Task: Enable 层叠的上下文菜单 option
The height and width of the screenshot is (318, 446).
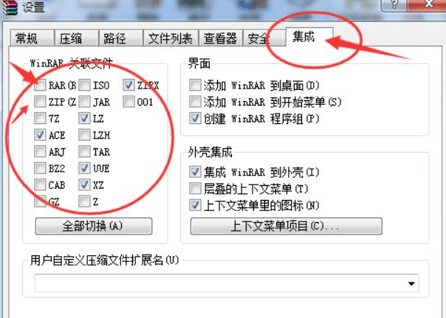Action: point(196,188)
